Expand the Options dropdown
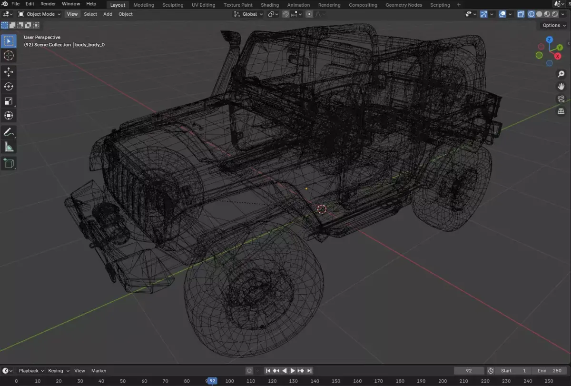Viewport: 571px width, 386px height. [x=554, y=25]
